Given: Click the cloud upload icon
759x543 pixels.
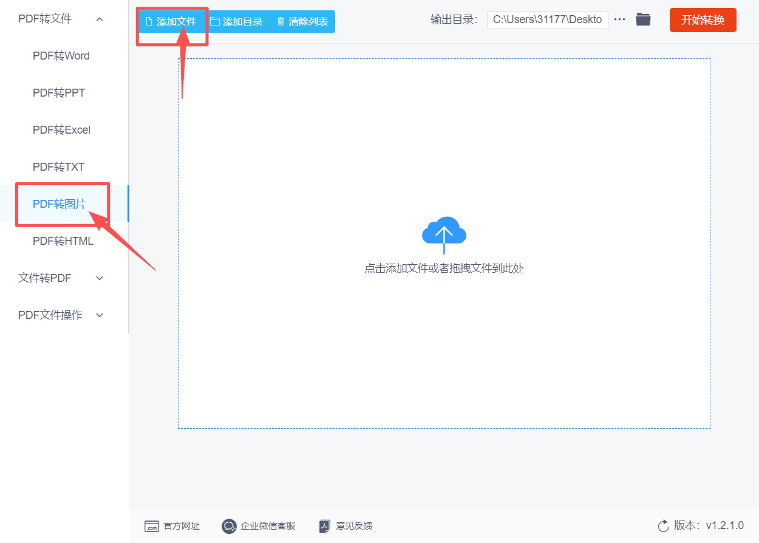Looking at the screenshot, I should (x=444, y=234).
